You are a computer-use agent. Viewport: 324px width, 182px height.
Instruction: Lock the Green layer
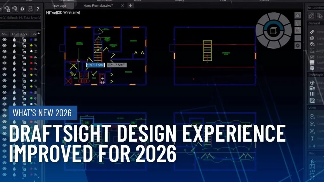point(24,98)
